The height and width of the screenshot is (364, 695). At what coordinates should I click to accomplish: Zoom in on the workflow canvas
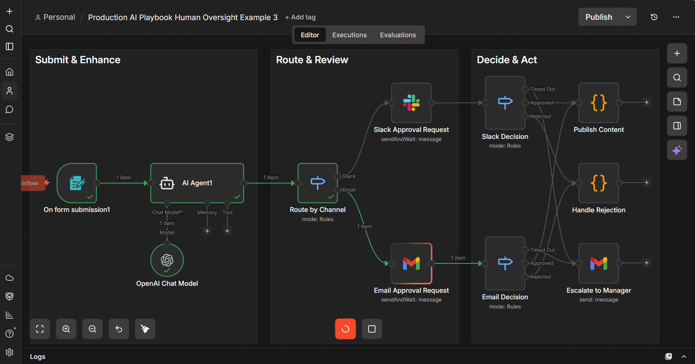tap(66, 329)
